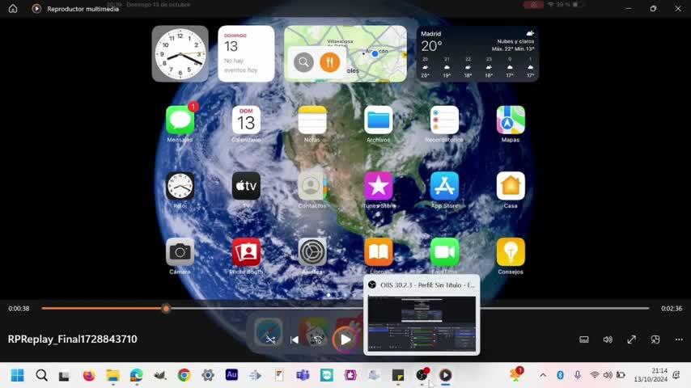Open clock and date 21:14
This screenshot has height=388, width=691.
pos(651,375)
